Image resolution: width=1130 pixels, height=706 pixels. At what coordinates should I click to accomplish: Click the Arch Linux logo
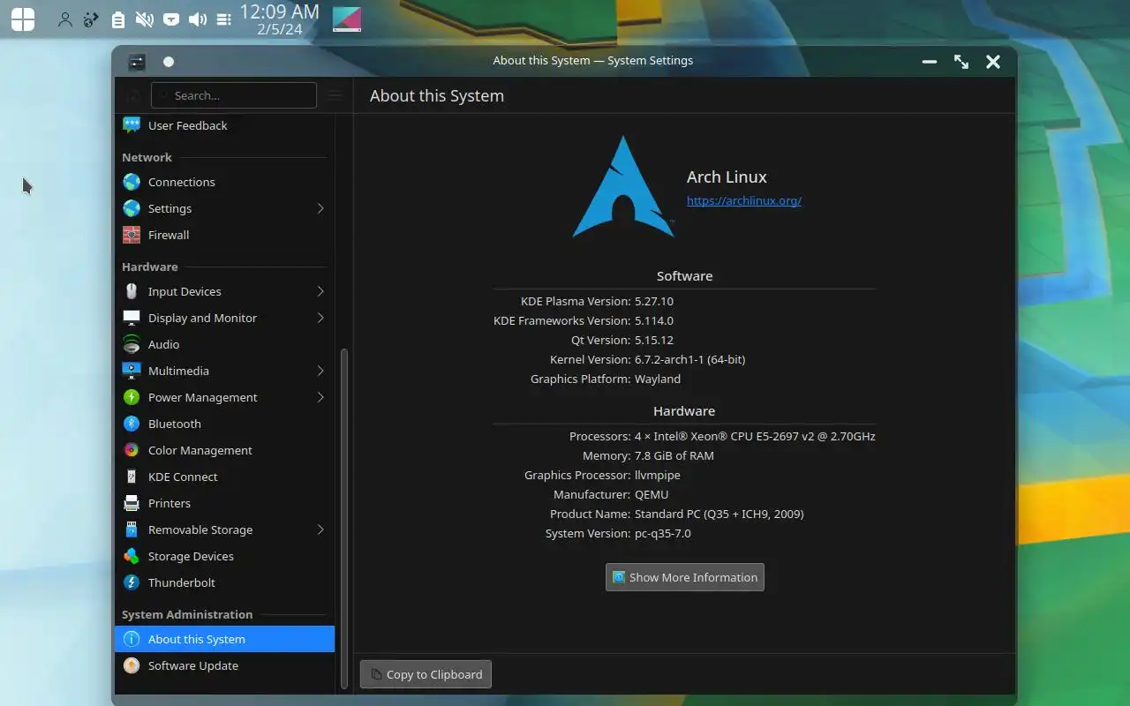[623, 186]
